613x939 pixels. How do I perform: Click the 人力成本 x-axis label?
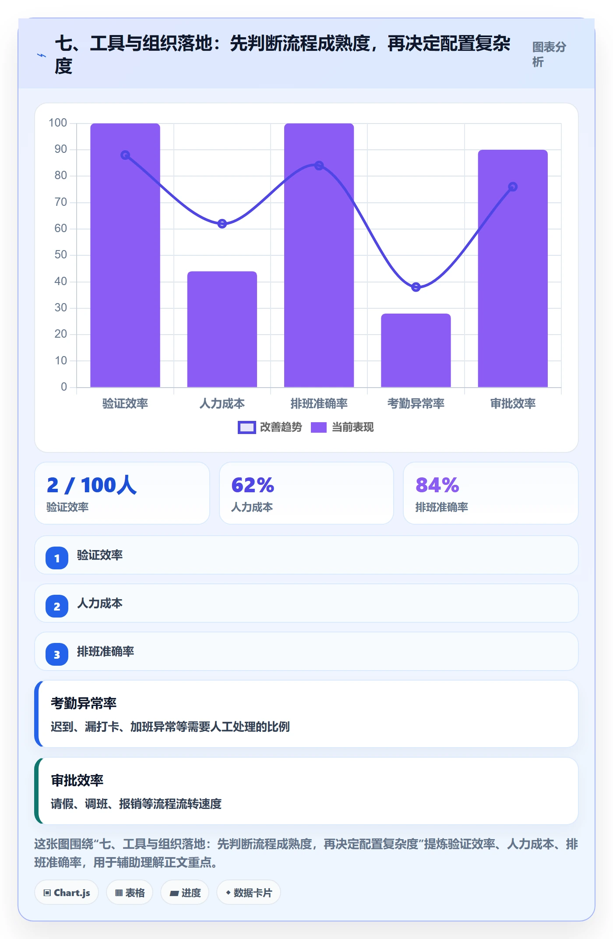222,403
